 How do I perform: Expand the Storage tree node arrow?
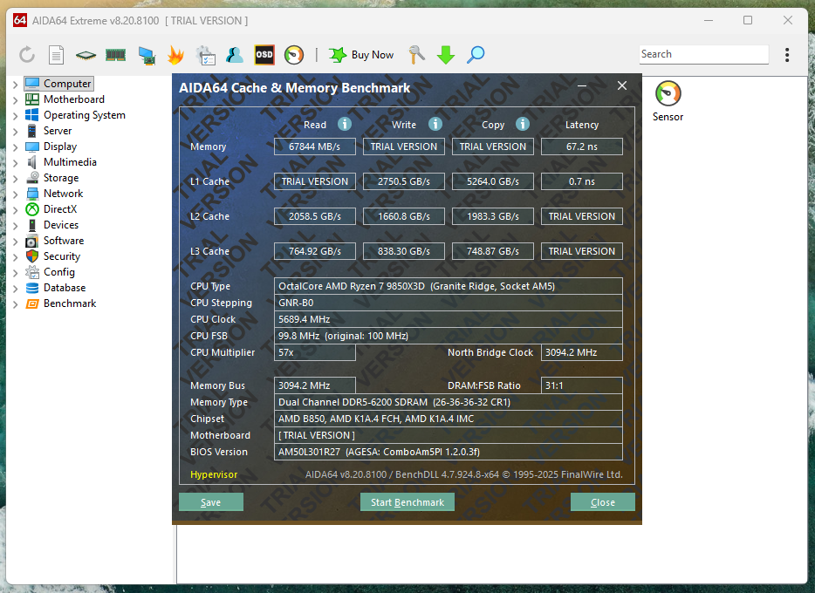[15, 178]
